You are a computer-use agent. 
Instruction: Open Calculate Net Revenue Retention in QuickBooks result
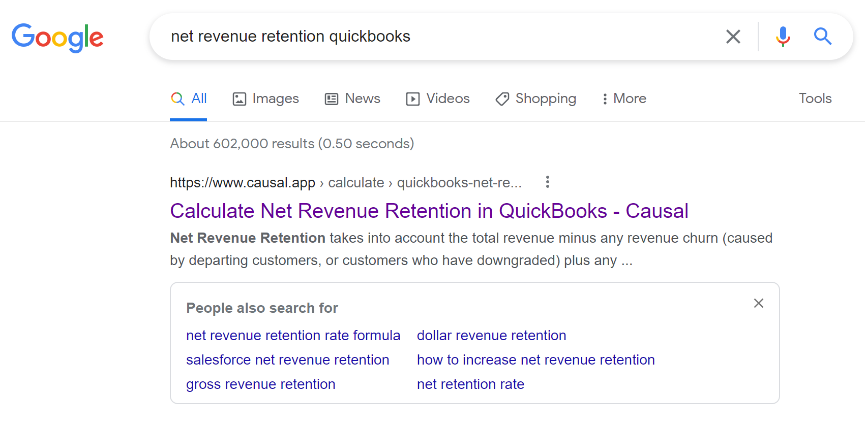(429, 211)
